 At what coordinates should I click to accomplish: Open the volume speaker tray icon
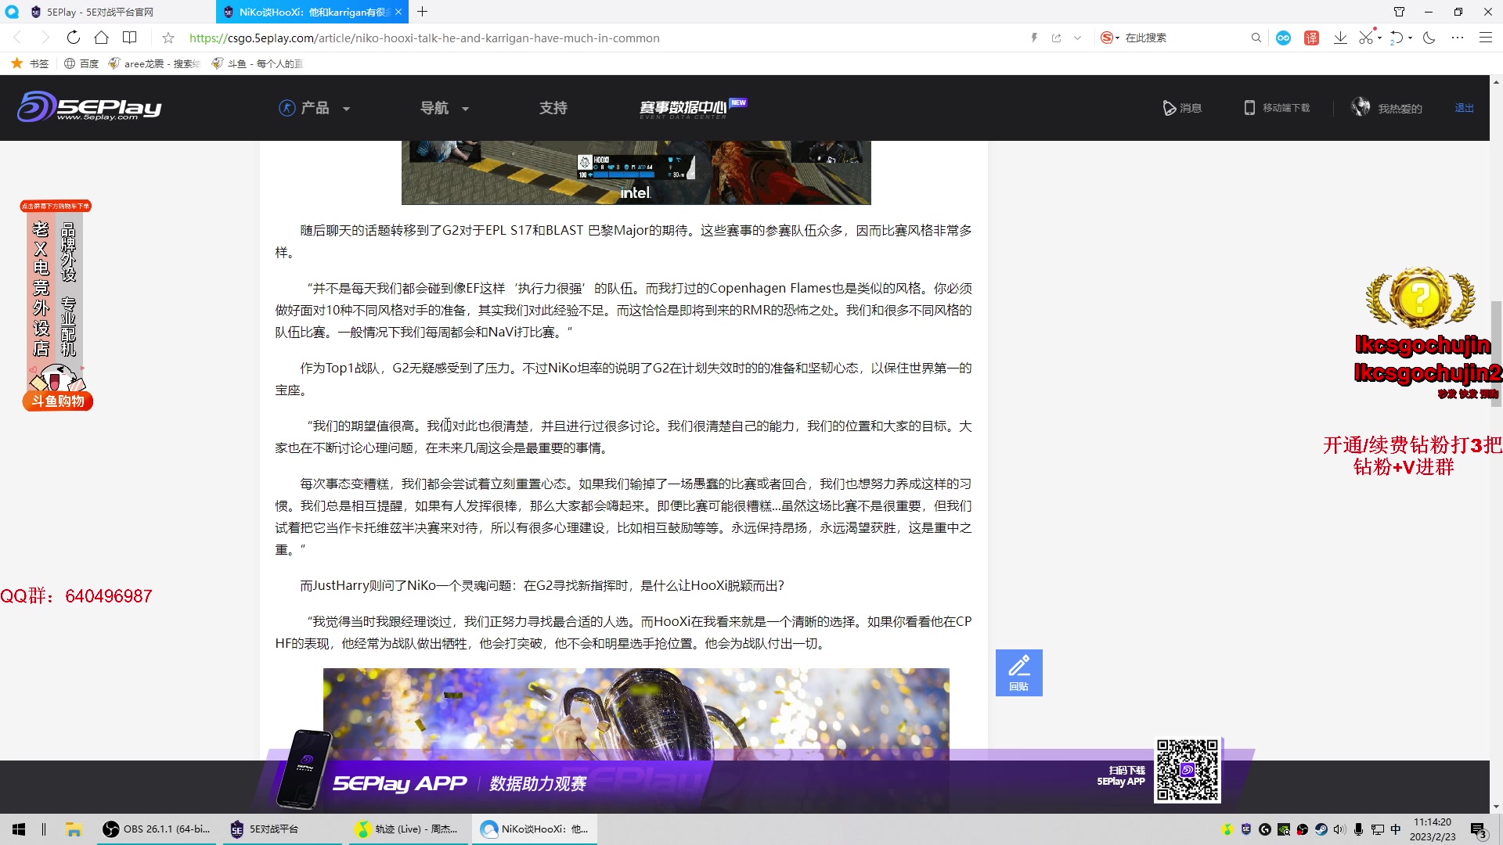coord(1339,829)
